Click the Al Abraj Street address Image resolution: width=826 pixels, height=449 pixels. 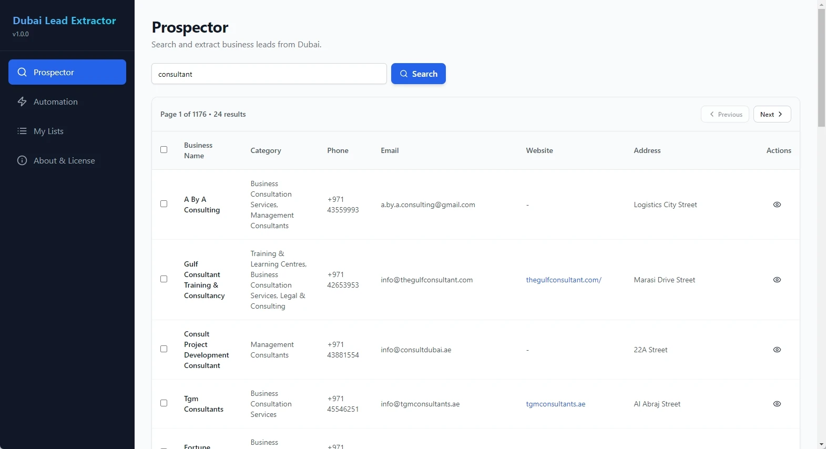(657, 404)
